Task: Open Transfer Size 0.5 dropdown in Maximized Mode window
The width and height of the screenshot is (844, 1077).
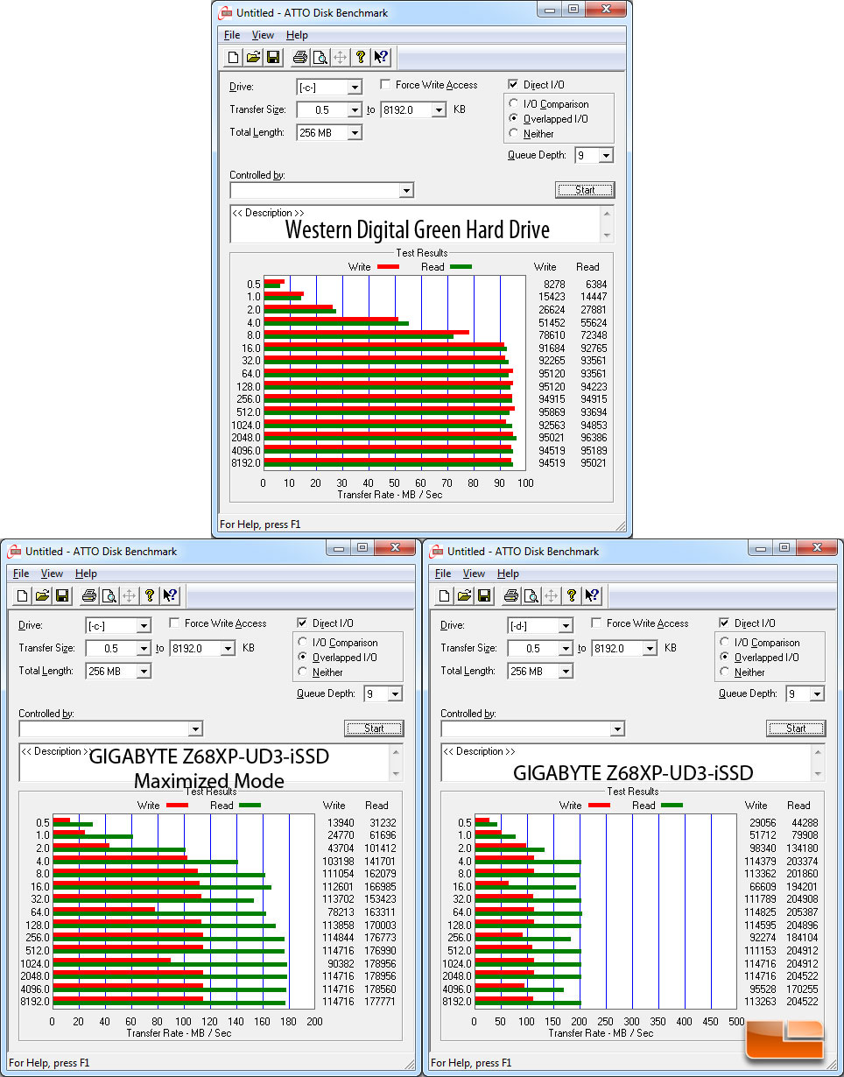Action: (144, 649)
